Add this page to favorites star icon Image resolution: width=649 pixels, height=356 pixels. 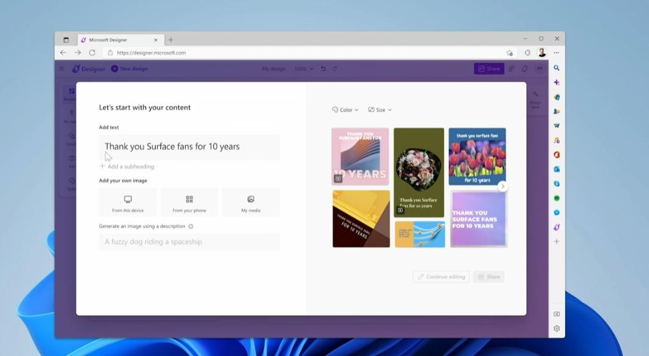[510, 53]
